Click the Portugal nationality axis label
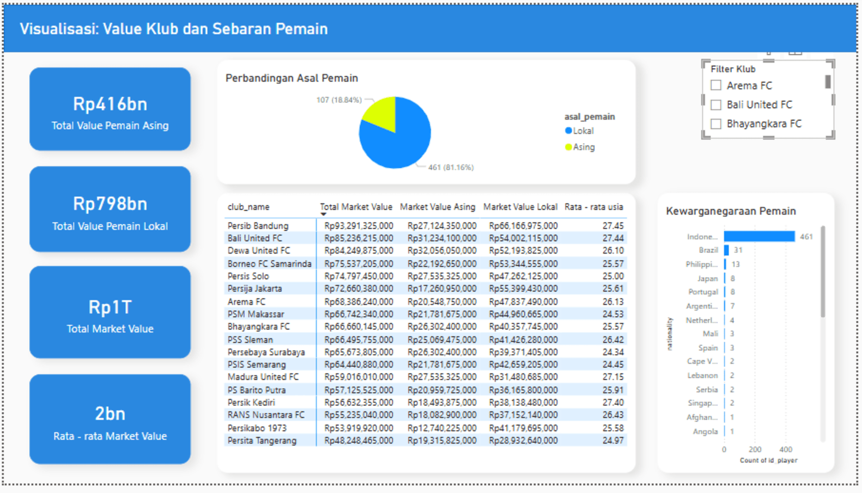Image resolution: width=862 pixels, height=493 pixels. click(x=703, y=292)
